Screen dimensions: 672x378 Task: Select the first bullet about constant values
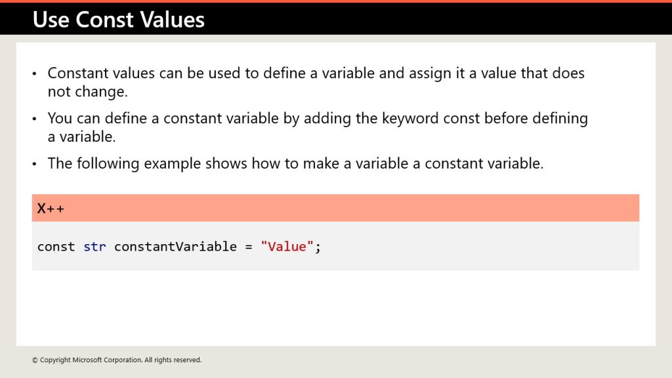tap(316, 82)
